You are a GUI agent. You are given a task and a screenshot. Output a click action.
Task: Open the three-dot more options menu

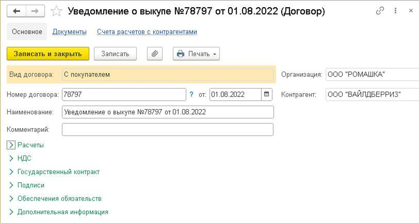click(x=395, y=12)
